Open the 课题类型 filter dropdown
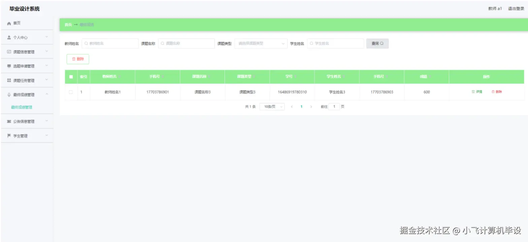Viewport: 528px width, 242px height. click(261, 43)
